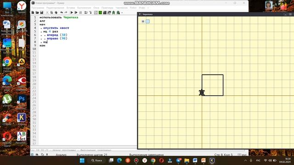Click the small gray icon in Turtle window corner
This screenshot has height=165, width=294.
tap(143, 22)
